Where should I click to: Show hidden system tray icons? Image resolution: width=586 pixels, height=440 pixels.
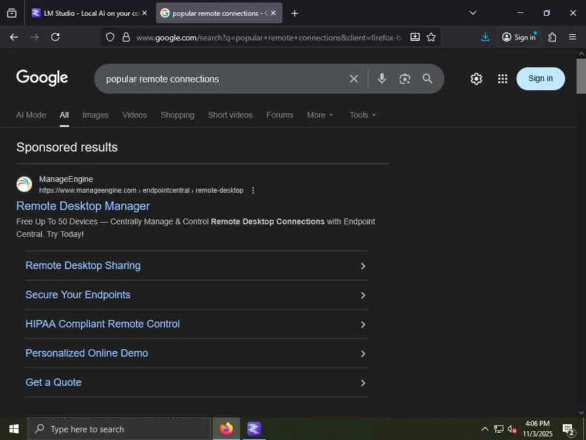click(x=485, y=429)
